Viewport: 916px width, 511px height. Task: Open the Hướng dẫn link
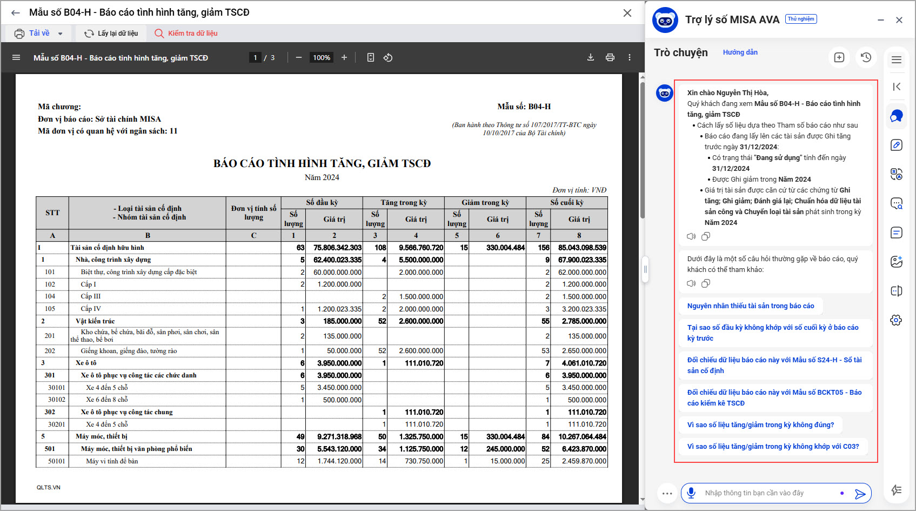[740, 52]
